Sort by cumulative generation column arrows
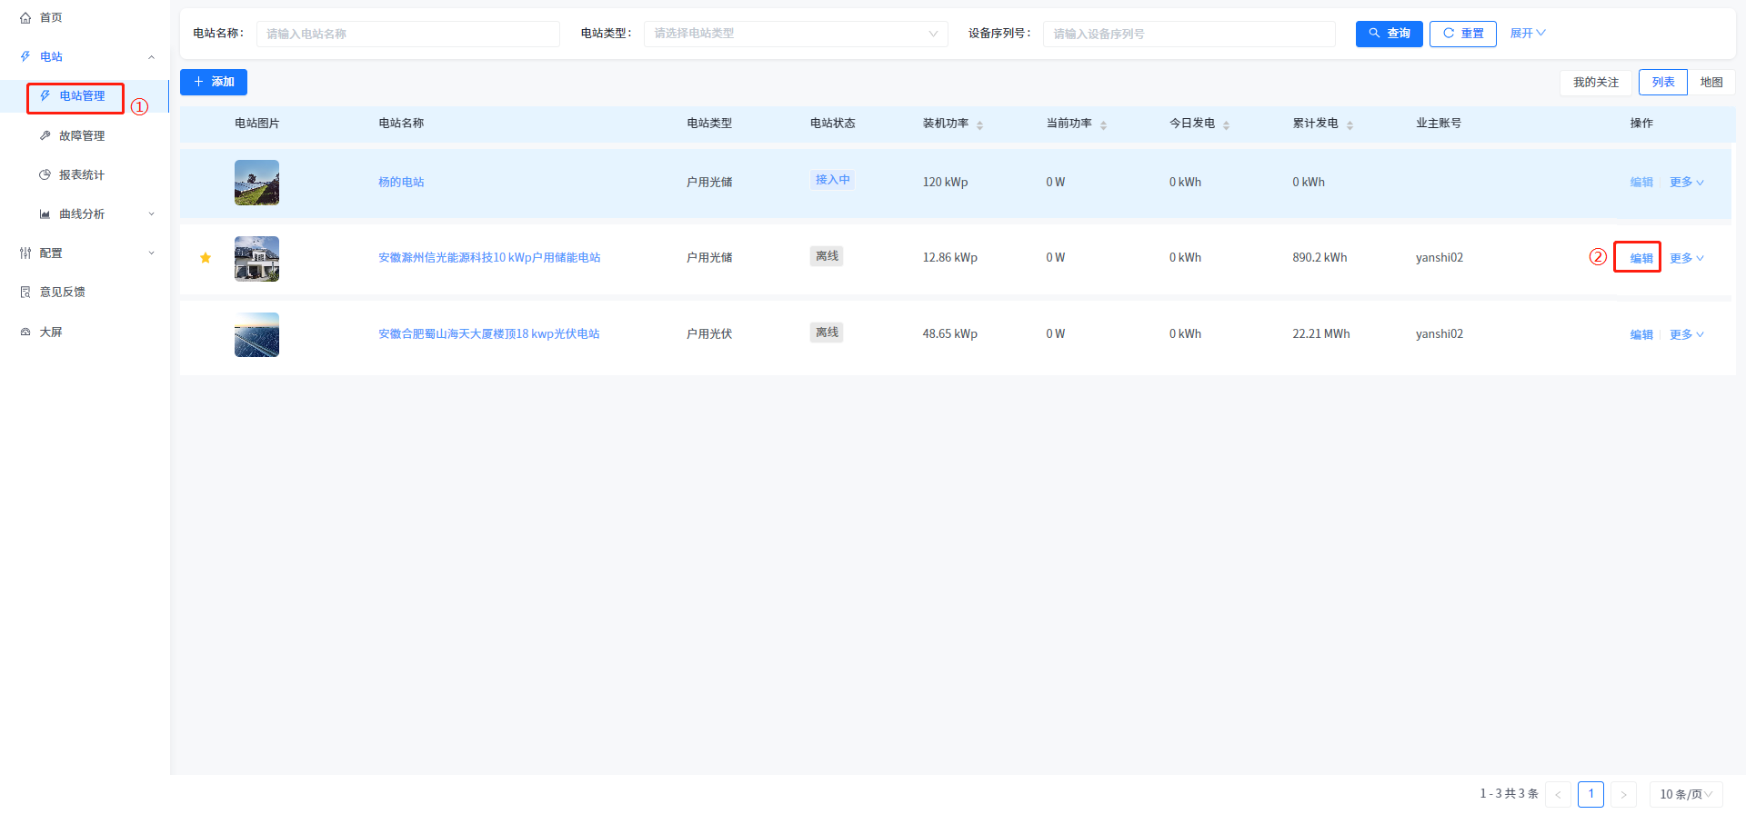Viewport: 1746px width, 814px height. [1350, 124]
